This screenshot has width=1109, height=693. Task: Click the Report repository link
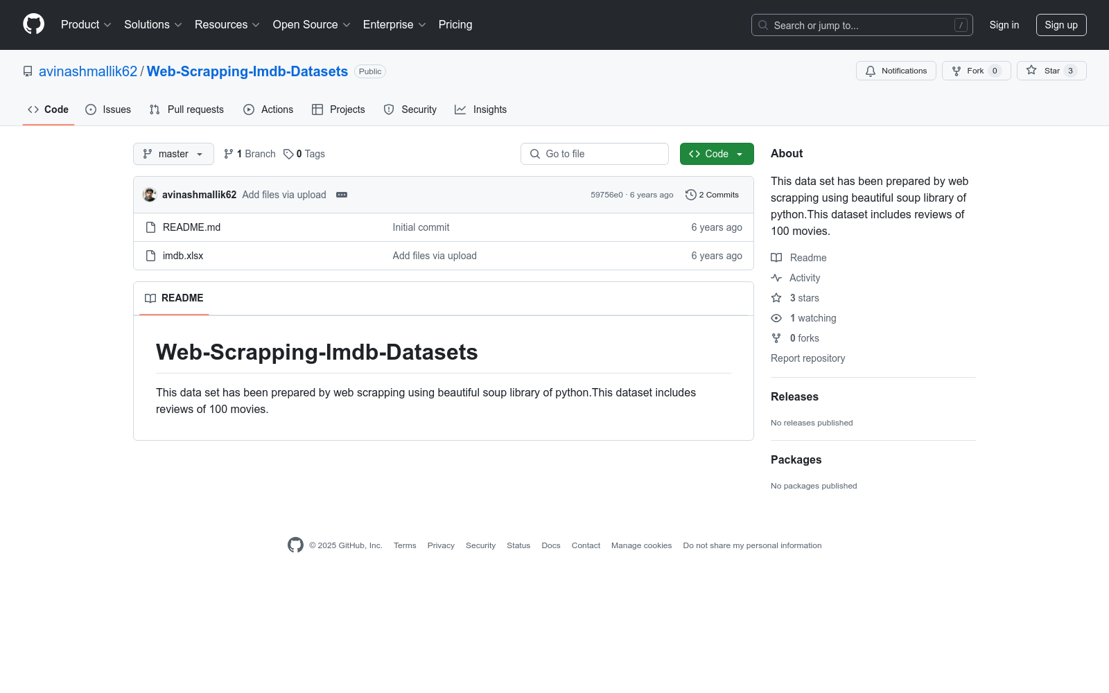pos(807,358)
